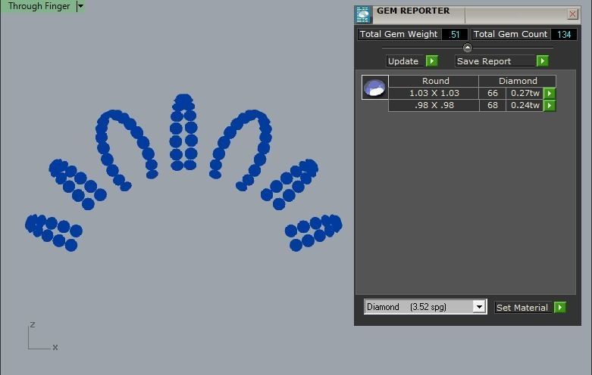The image size is (592, 375).
Task: Click the GEM REPORTER title bar text
Action: click(x=413, y=11)
